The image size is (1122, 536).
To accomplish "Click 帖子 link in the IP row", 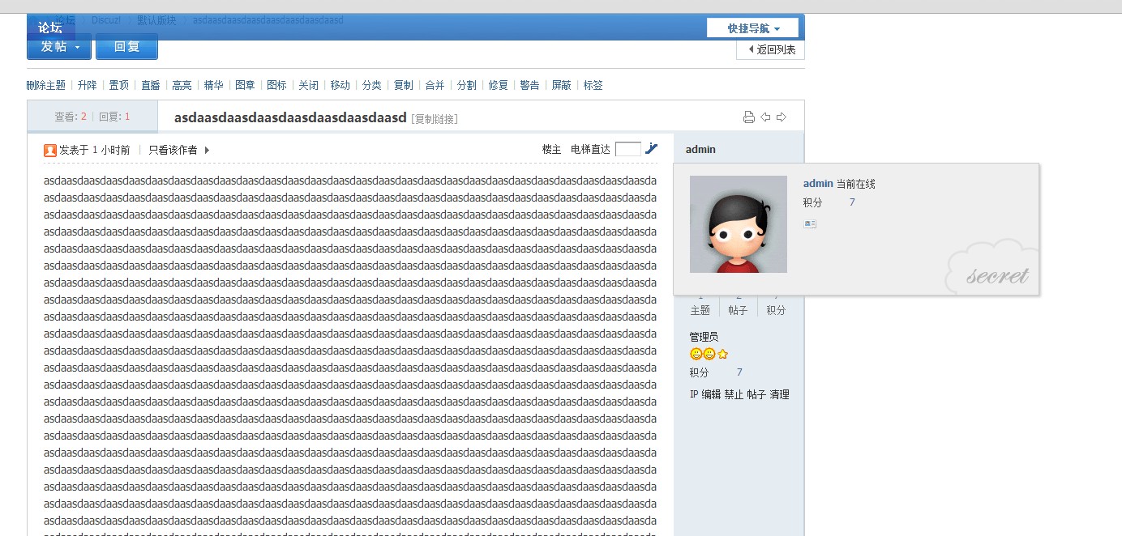I will [x=756, y=394].
